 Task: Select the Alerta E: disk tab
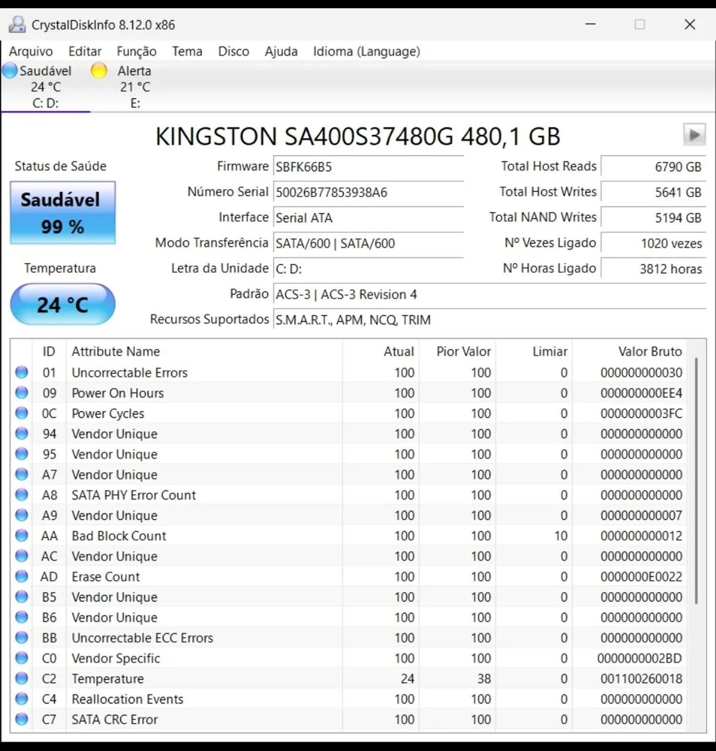click(x=134, y=87)
